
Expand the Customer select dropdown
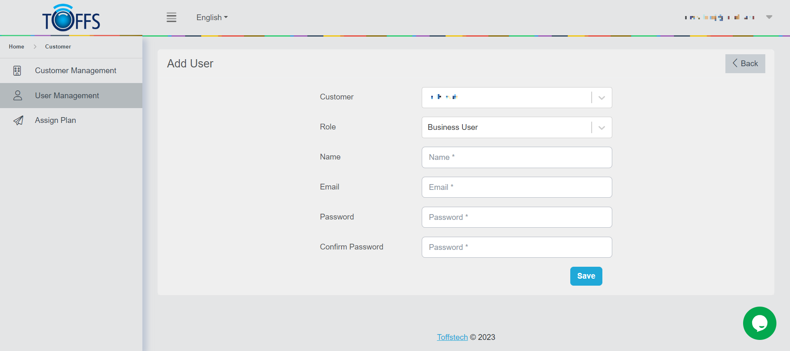[x=602, y=98]
